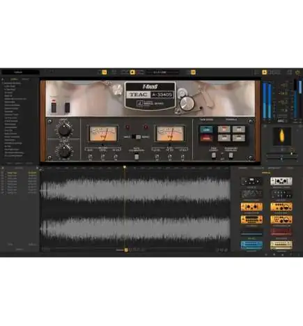Toggle the Input/Repro slide switch between the VU meters
303x326 pixels.
(137, 137)
